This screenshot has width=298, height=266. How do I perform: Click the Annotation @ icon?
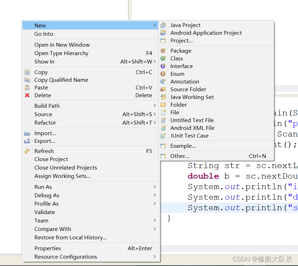tap(163, 81)
